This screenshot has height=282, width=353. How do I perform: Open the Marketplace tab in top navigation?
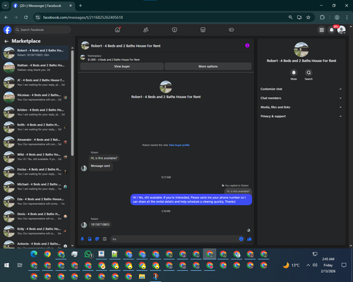[203, 30]
